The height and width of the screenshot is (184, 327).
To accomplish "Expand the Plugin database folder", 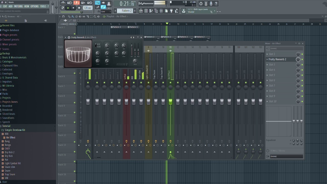I will pyautogui.click(x=11, y=30).
